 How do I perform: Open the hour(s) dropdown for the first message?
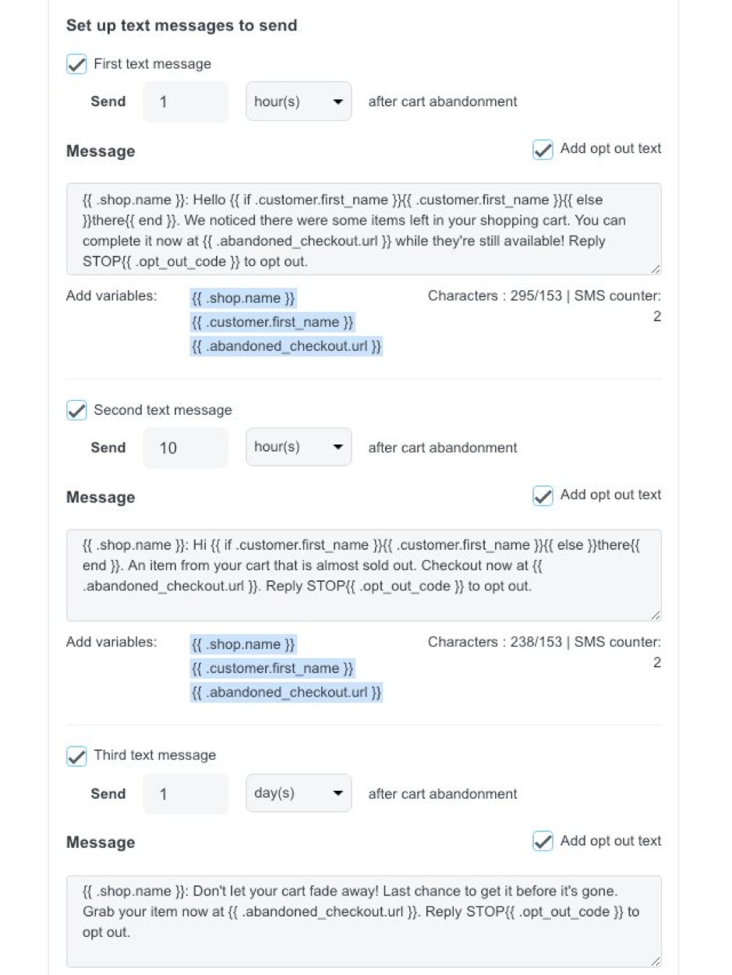point(299,101)
